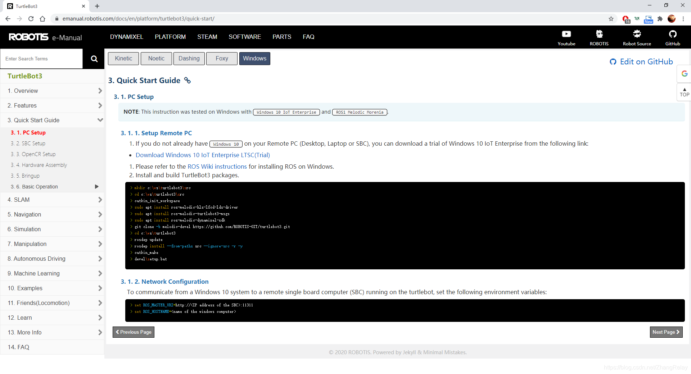Switch to the Kinetic tab
Screen dimensions: 691x374
click(x=123, y=59)
